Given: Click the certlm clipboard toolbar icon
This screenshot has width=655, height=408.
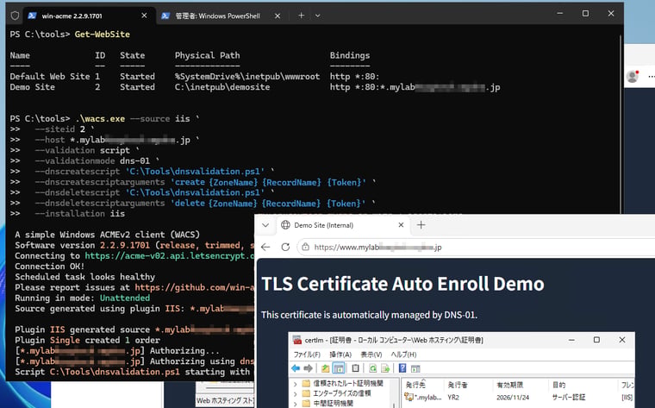Looking at the screenshot, I should tap(355, 368).
